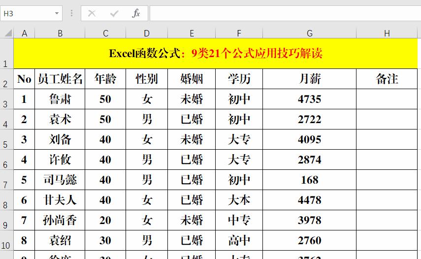
Task: Click the Select All corner triangle
Action: point(8,33)
